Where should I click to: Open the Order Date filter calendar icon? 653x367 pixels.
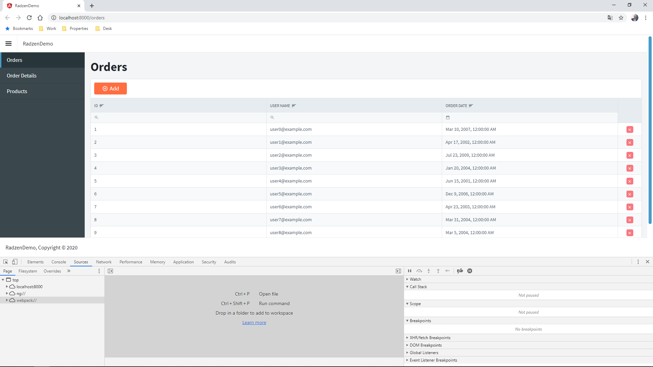[x=448, y=118]
